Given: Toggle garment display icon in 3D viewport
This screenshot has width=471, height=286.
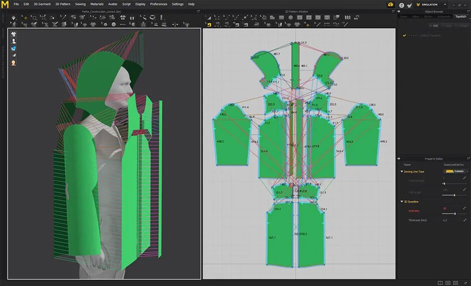Looking at the screenshot, I should (x=14, y=34).
